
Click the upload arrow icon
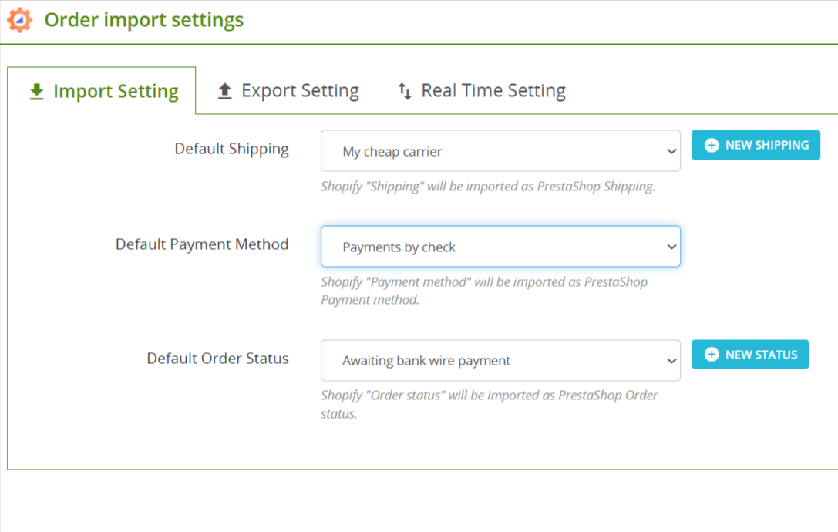point(225,91)
